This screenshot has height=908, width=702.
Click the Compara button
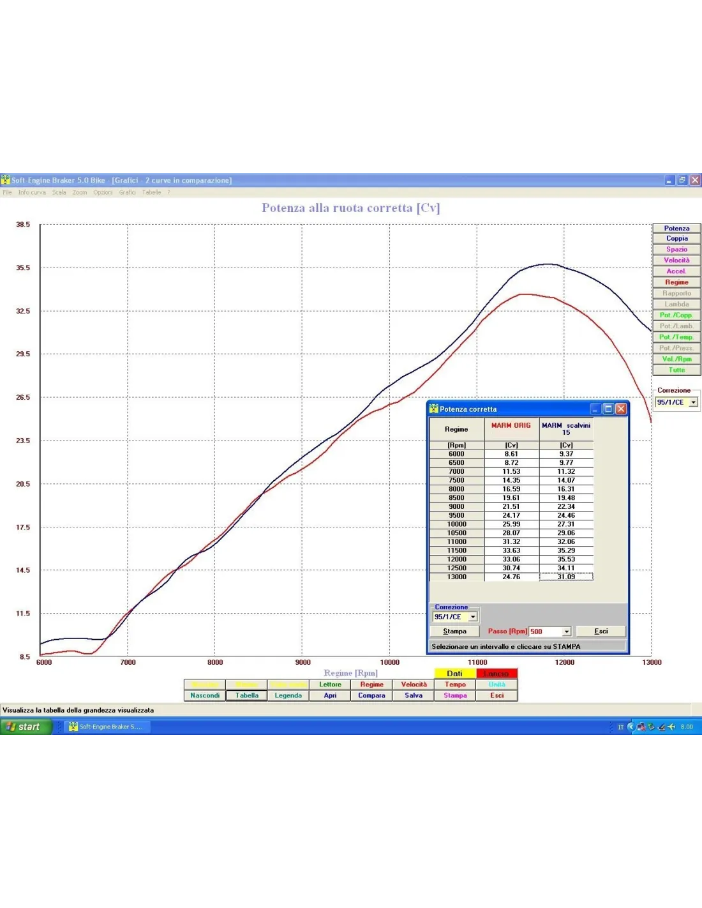coord(371,695)
